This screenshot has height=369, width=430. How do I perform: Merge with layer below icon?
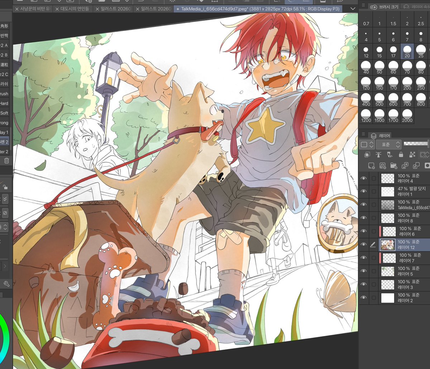pos(416,165)
